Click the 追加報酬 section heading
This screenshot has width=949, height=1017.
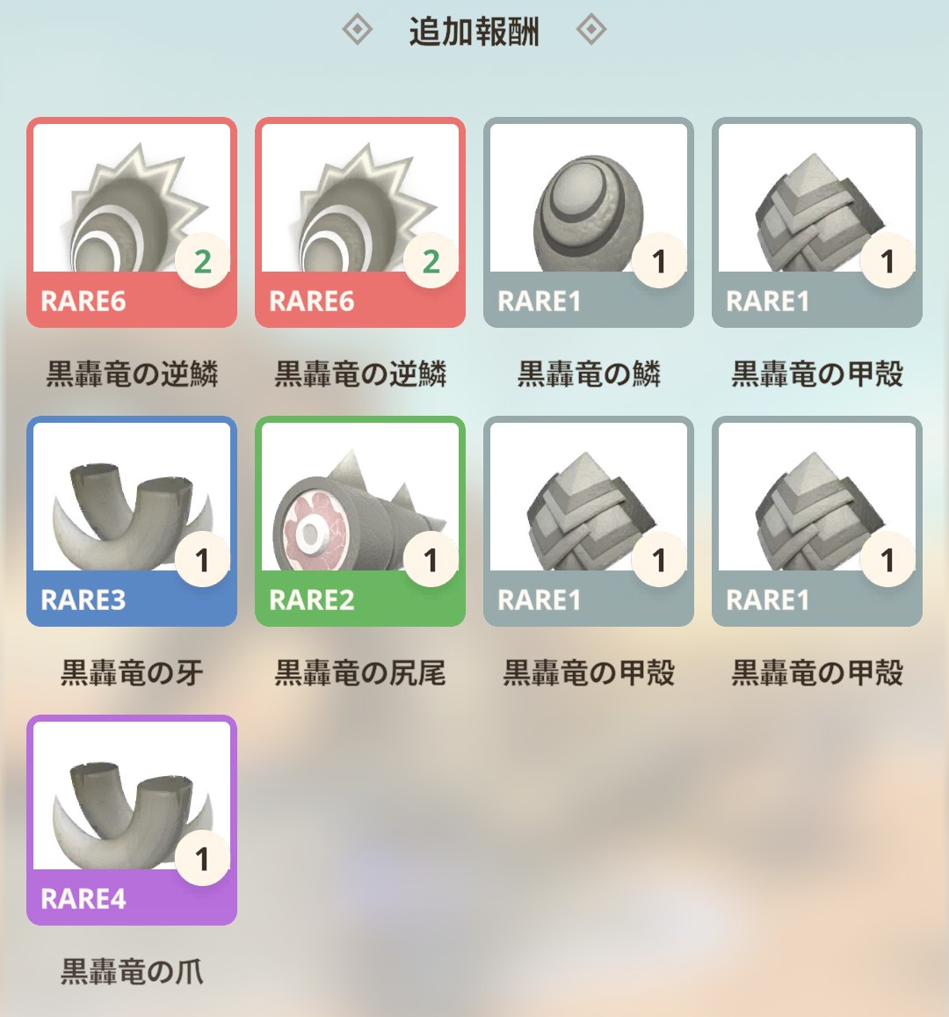click(474, 31)
